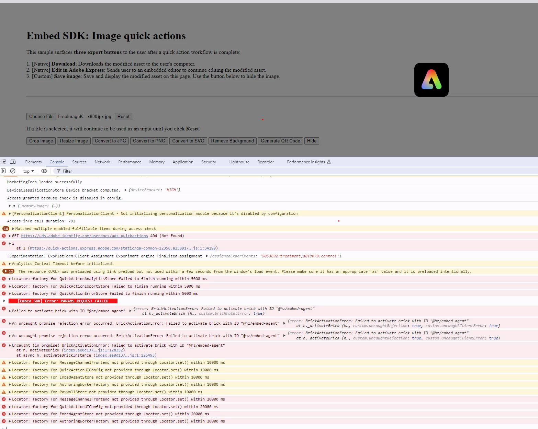Click the Hide button

pos(312,141)
